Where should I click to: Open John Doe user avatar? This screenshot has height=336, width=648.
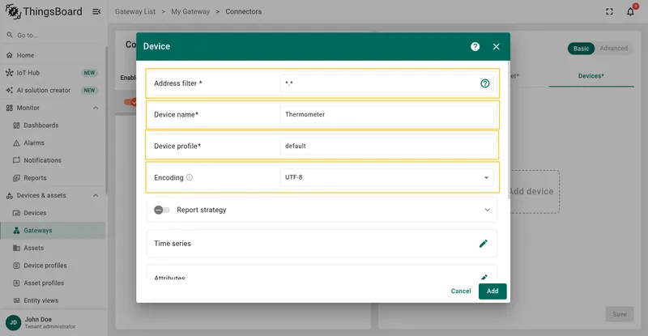[13, 322]
